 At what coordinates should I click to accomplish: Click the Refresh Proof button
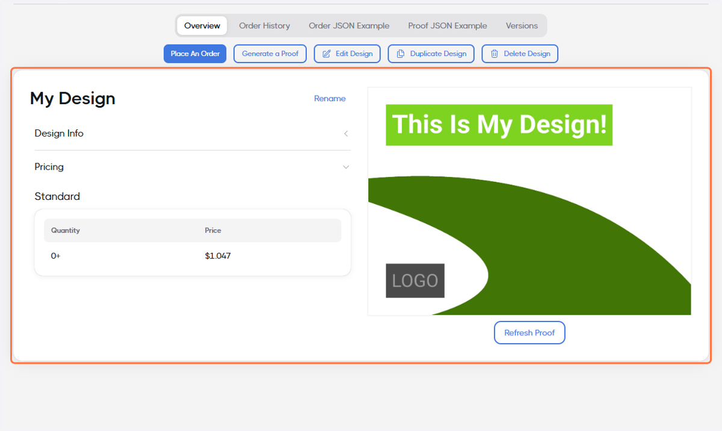tap(529, 333)
